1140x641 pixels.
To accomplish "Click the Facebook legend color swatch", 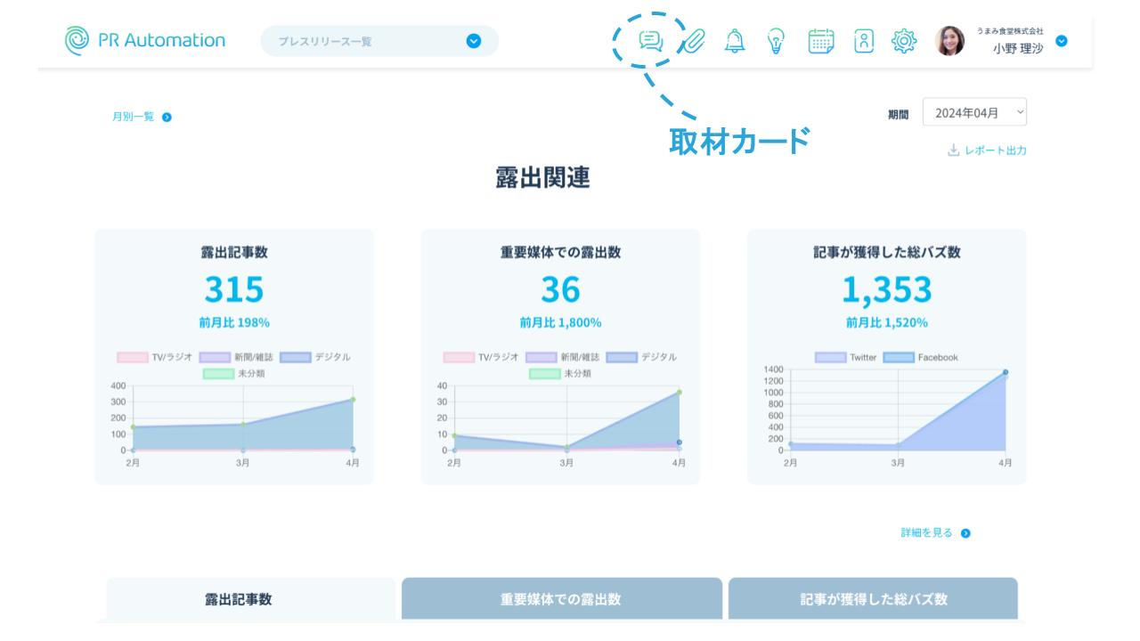I will click(898, 357).
